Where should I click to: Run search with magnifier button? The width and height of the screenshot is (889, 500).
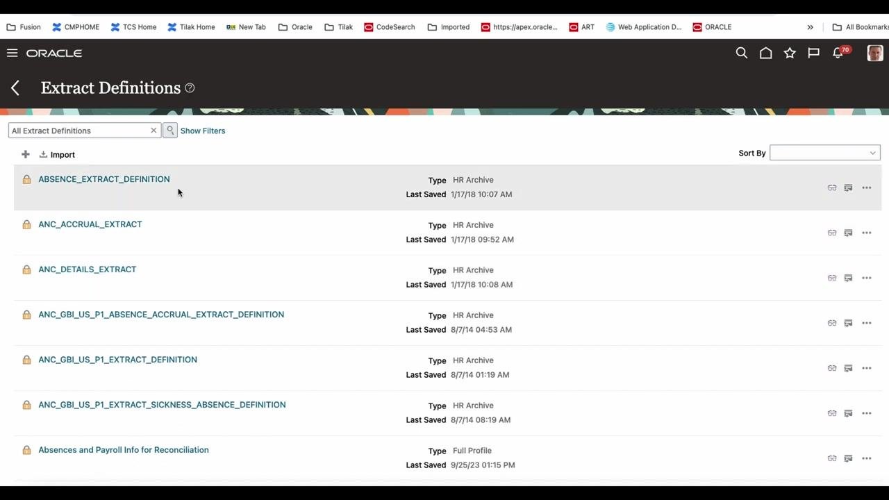point(170,131)
